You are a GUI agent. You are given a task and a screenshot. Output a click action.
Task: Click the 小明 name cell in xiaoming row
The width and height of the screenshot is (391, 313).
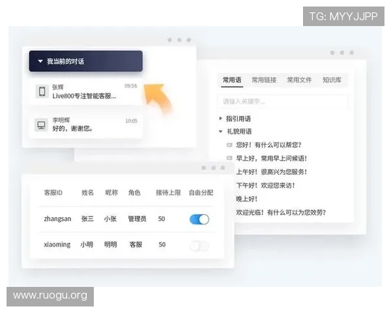click(87, 245)
